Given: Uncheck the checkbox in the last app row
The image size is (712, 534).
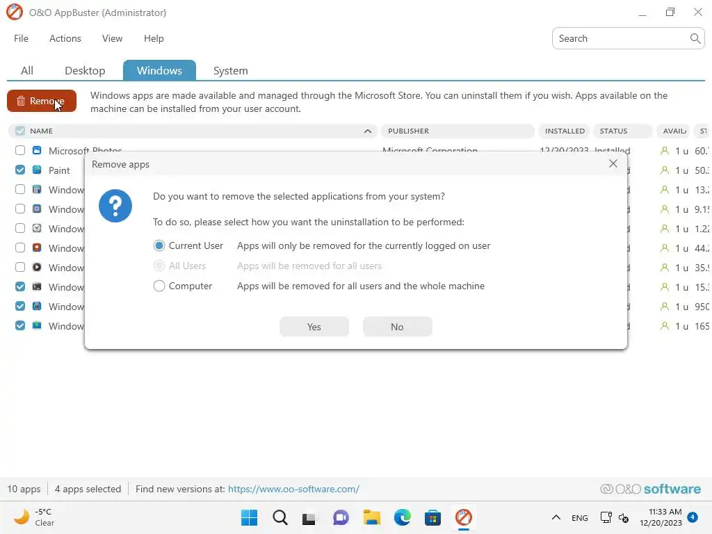Looking at the screenshot, I should [x=20, y=325].
